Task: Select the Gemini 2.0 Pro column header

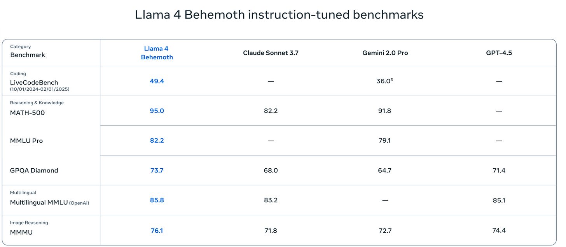Action: click(385, 53)
